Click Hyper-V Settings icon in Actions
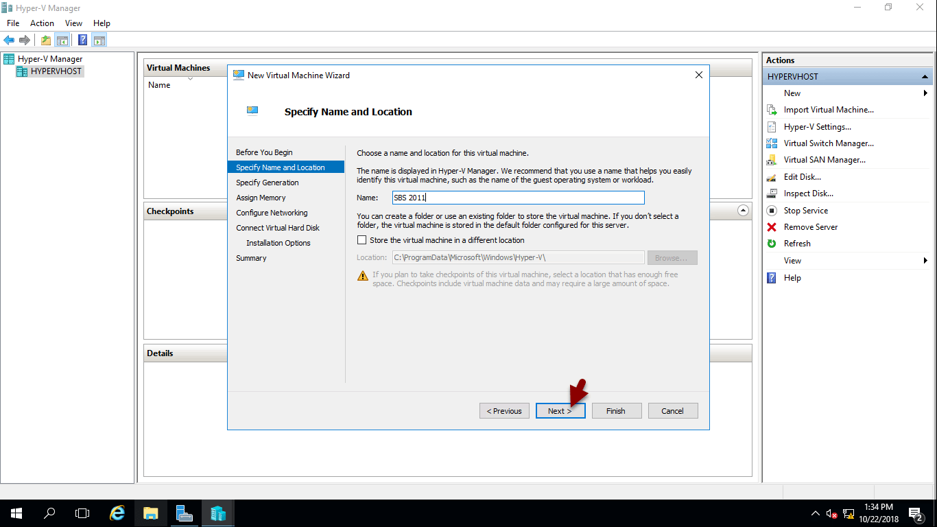 (772, 127)
